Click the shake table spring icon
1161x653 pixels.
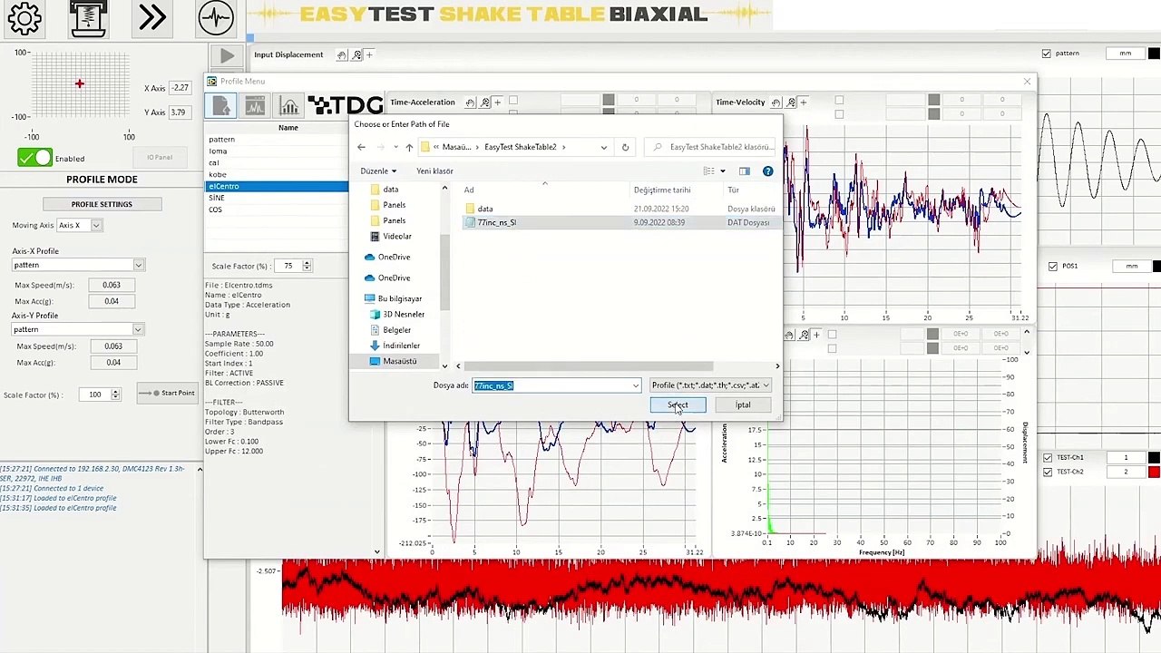point(88,17)
